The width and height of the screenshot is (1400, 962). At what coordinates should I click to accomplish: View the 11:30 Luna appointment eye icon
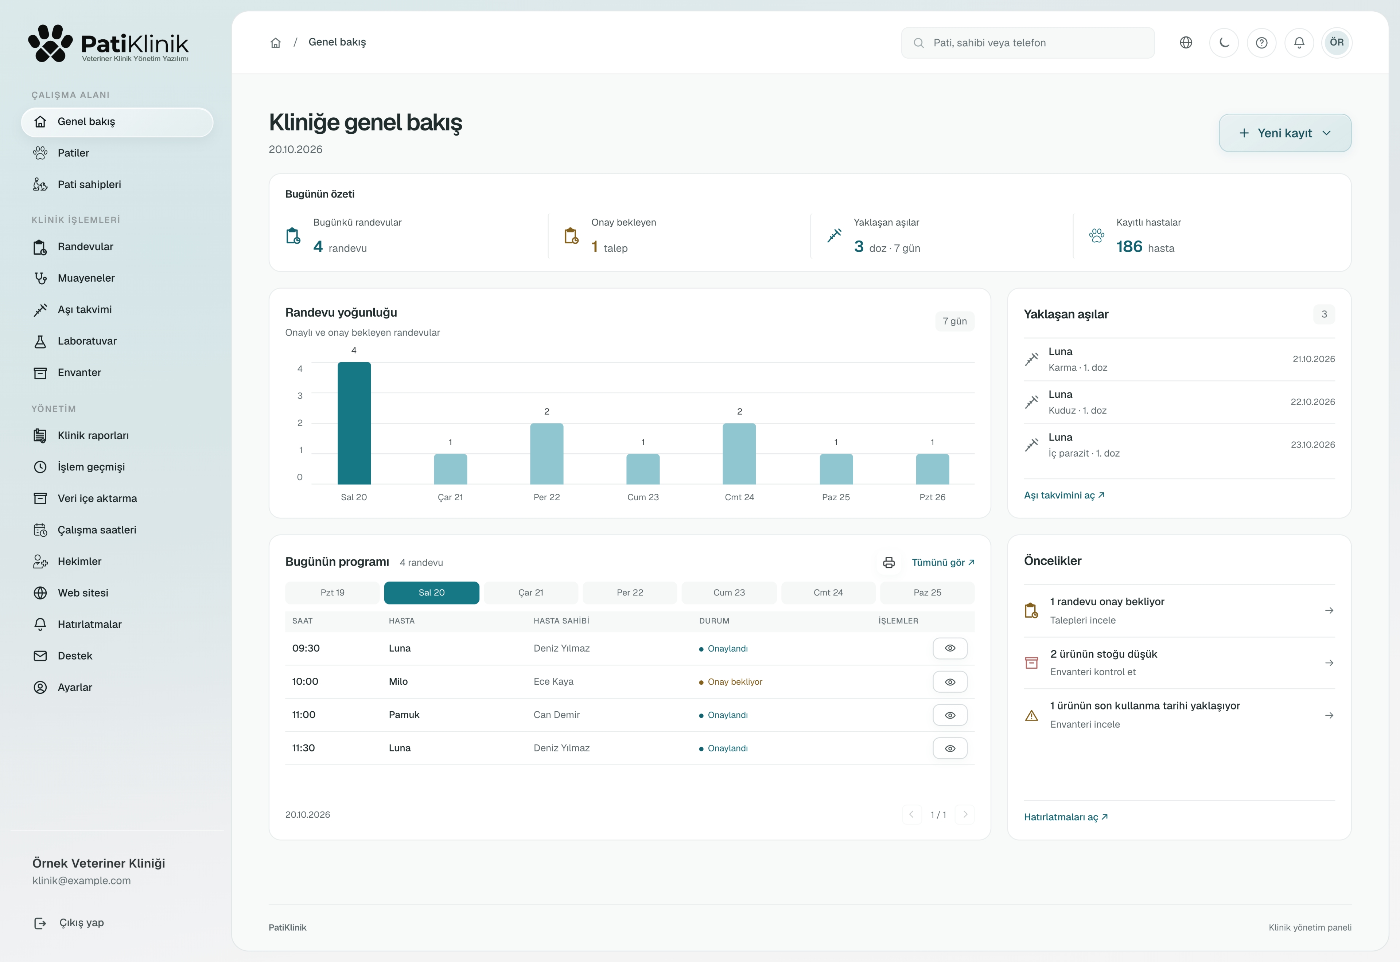950,748
